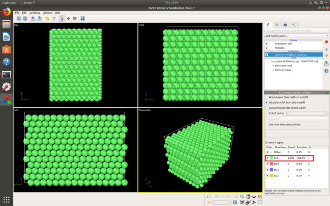Click the delete modification red icon

click(326, 42)
